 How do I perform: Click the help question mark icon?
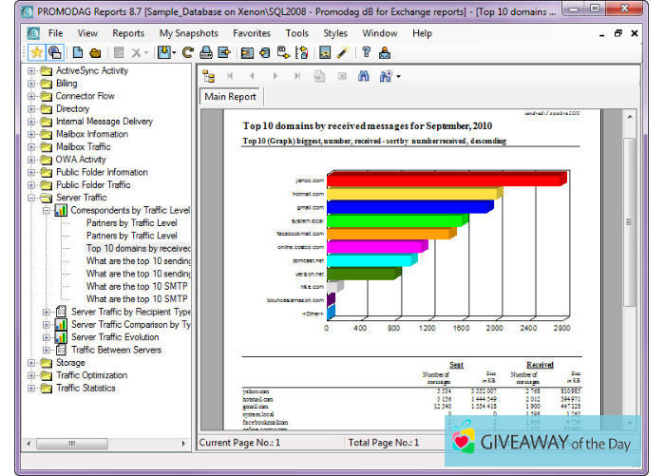click(366, 52)
